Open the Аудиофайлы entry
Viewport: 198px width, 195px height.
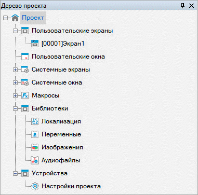click(61, 160)
